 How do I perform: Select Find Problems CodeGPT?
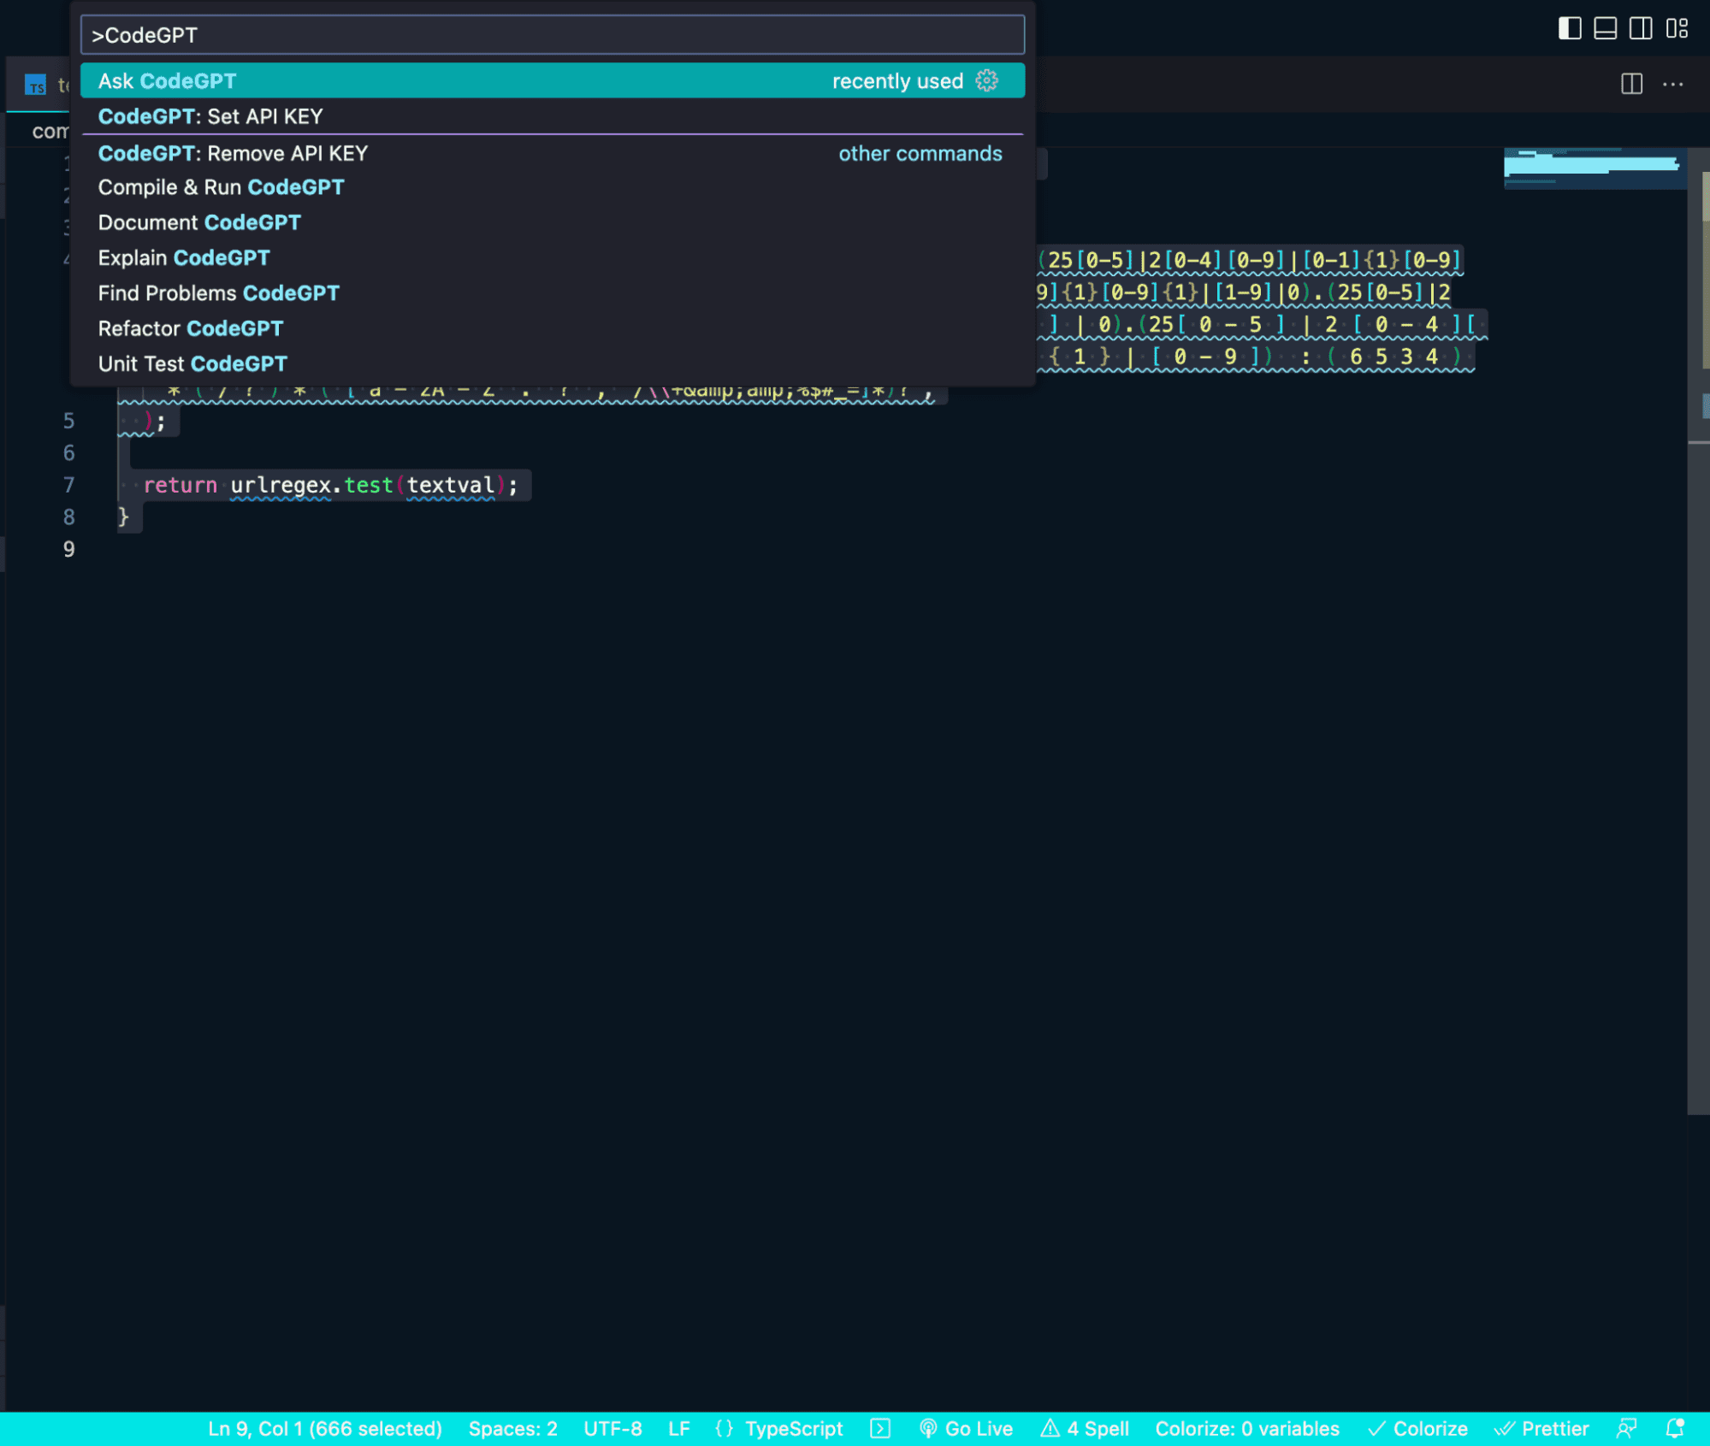[x=552, y=293]
